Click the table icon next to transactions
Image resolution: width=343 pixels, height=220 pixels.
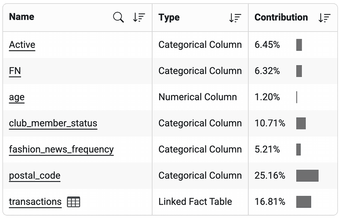click(74, 202)
